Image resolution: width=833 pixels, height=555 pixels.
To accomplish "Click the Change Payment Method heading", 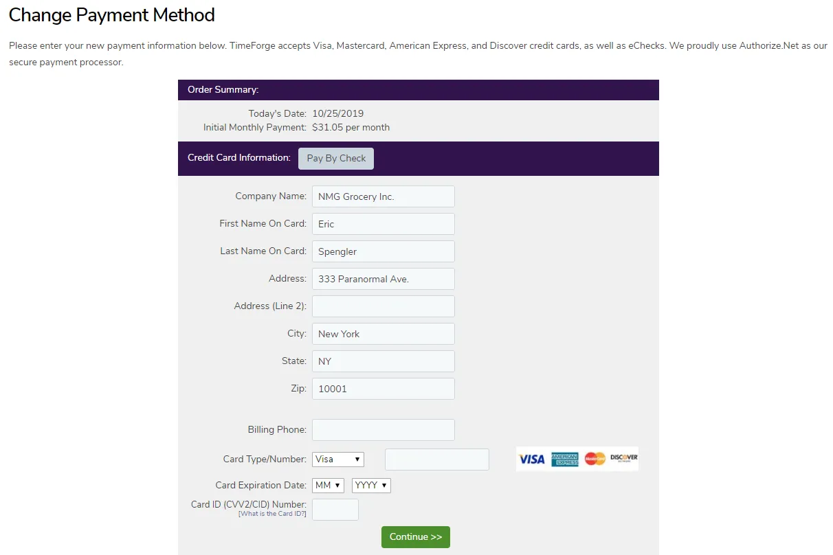I will (x=112, y=14).
